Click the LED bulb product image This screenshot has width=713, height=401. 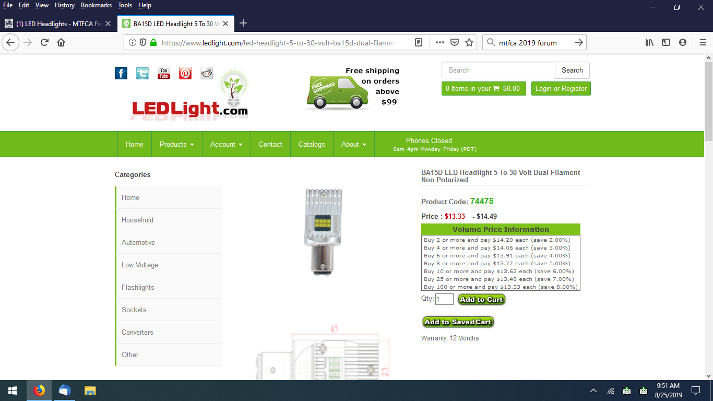[x=323, y=232]
